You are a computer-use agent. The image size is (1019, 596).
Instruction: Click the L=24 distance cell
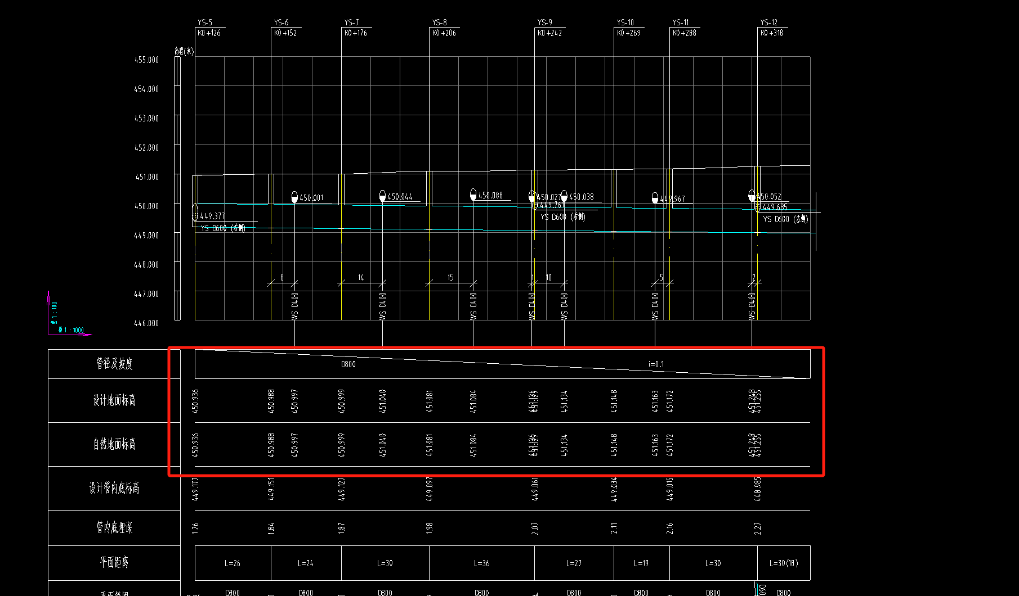pos(306,563)
